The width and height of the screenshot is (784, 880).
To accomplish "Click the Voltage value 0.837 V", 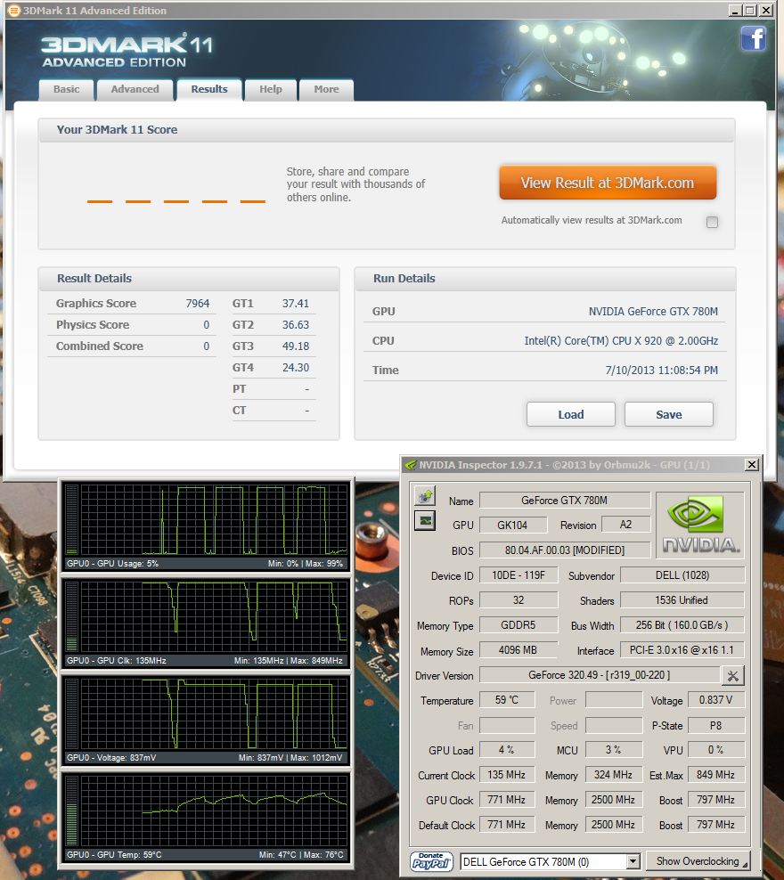I will (x=715, y=700).
